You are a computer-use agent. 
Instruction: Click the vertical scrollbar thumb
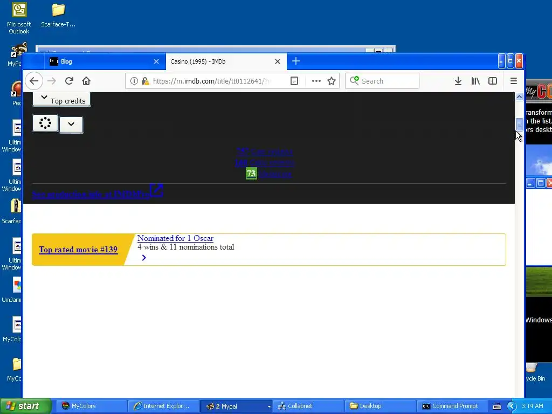(x=519, y=125)
